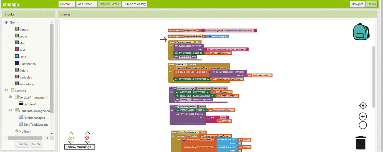The height and width of the screenshot is (152, 383).
Task: Click the red error counter icon
Action: [x=87, y=138]
